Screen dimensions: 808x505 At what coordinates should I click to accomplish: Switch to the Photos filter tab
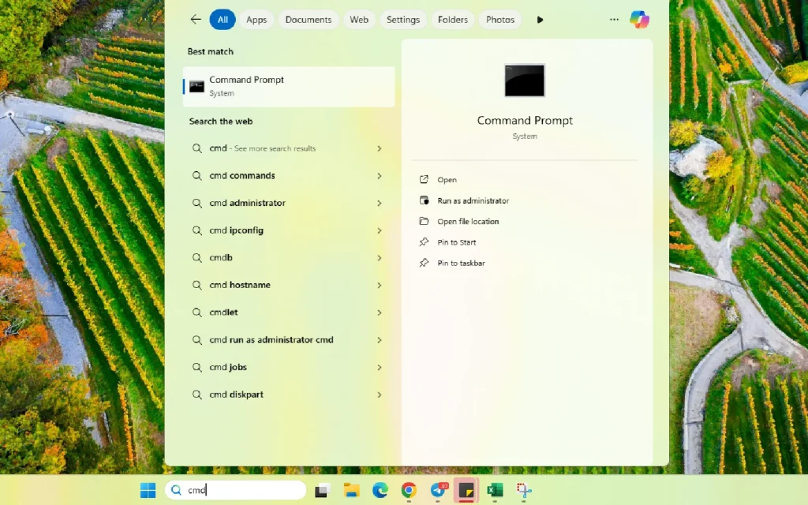[499, 20]
